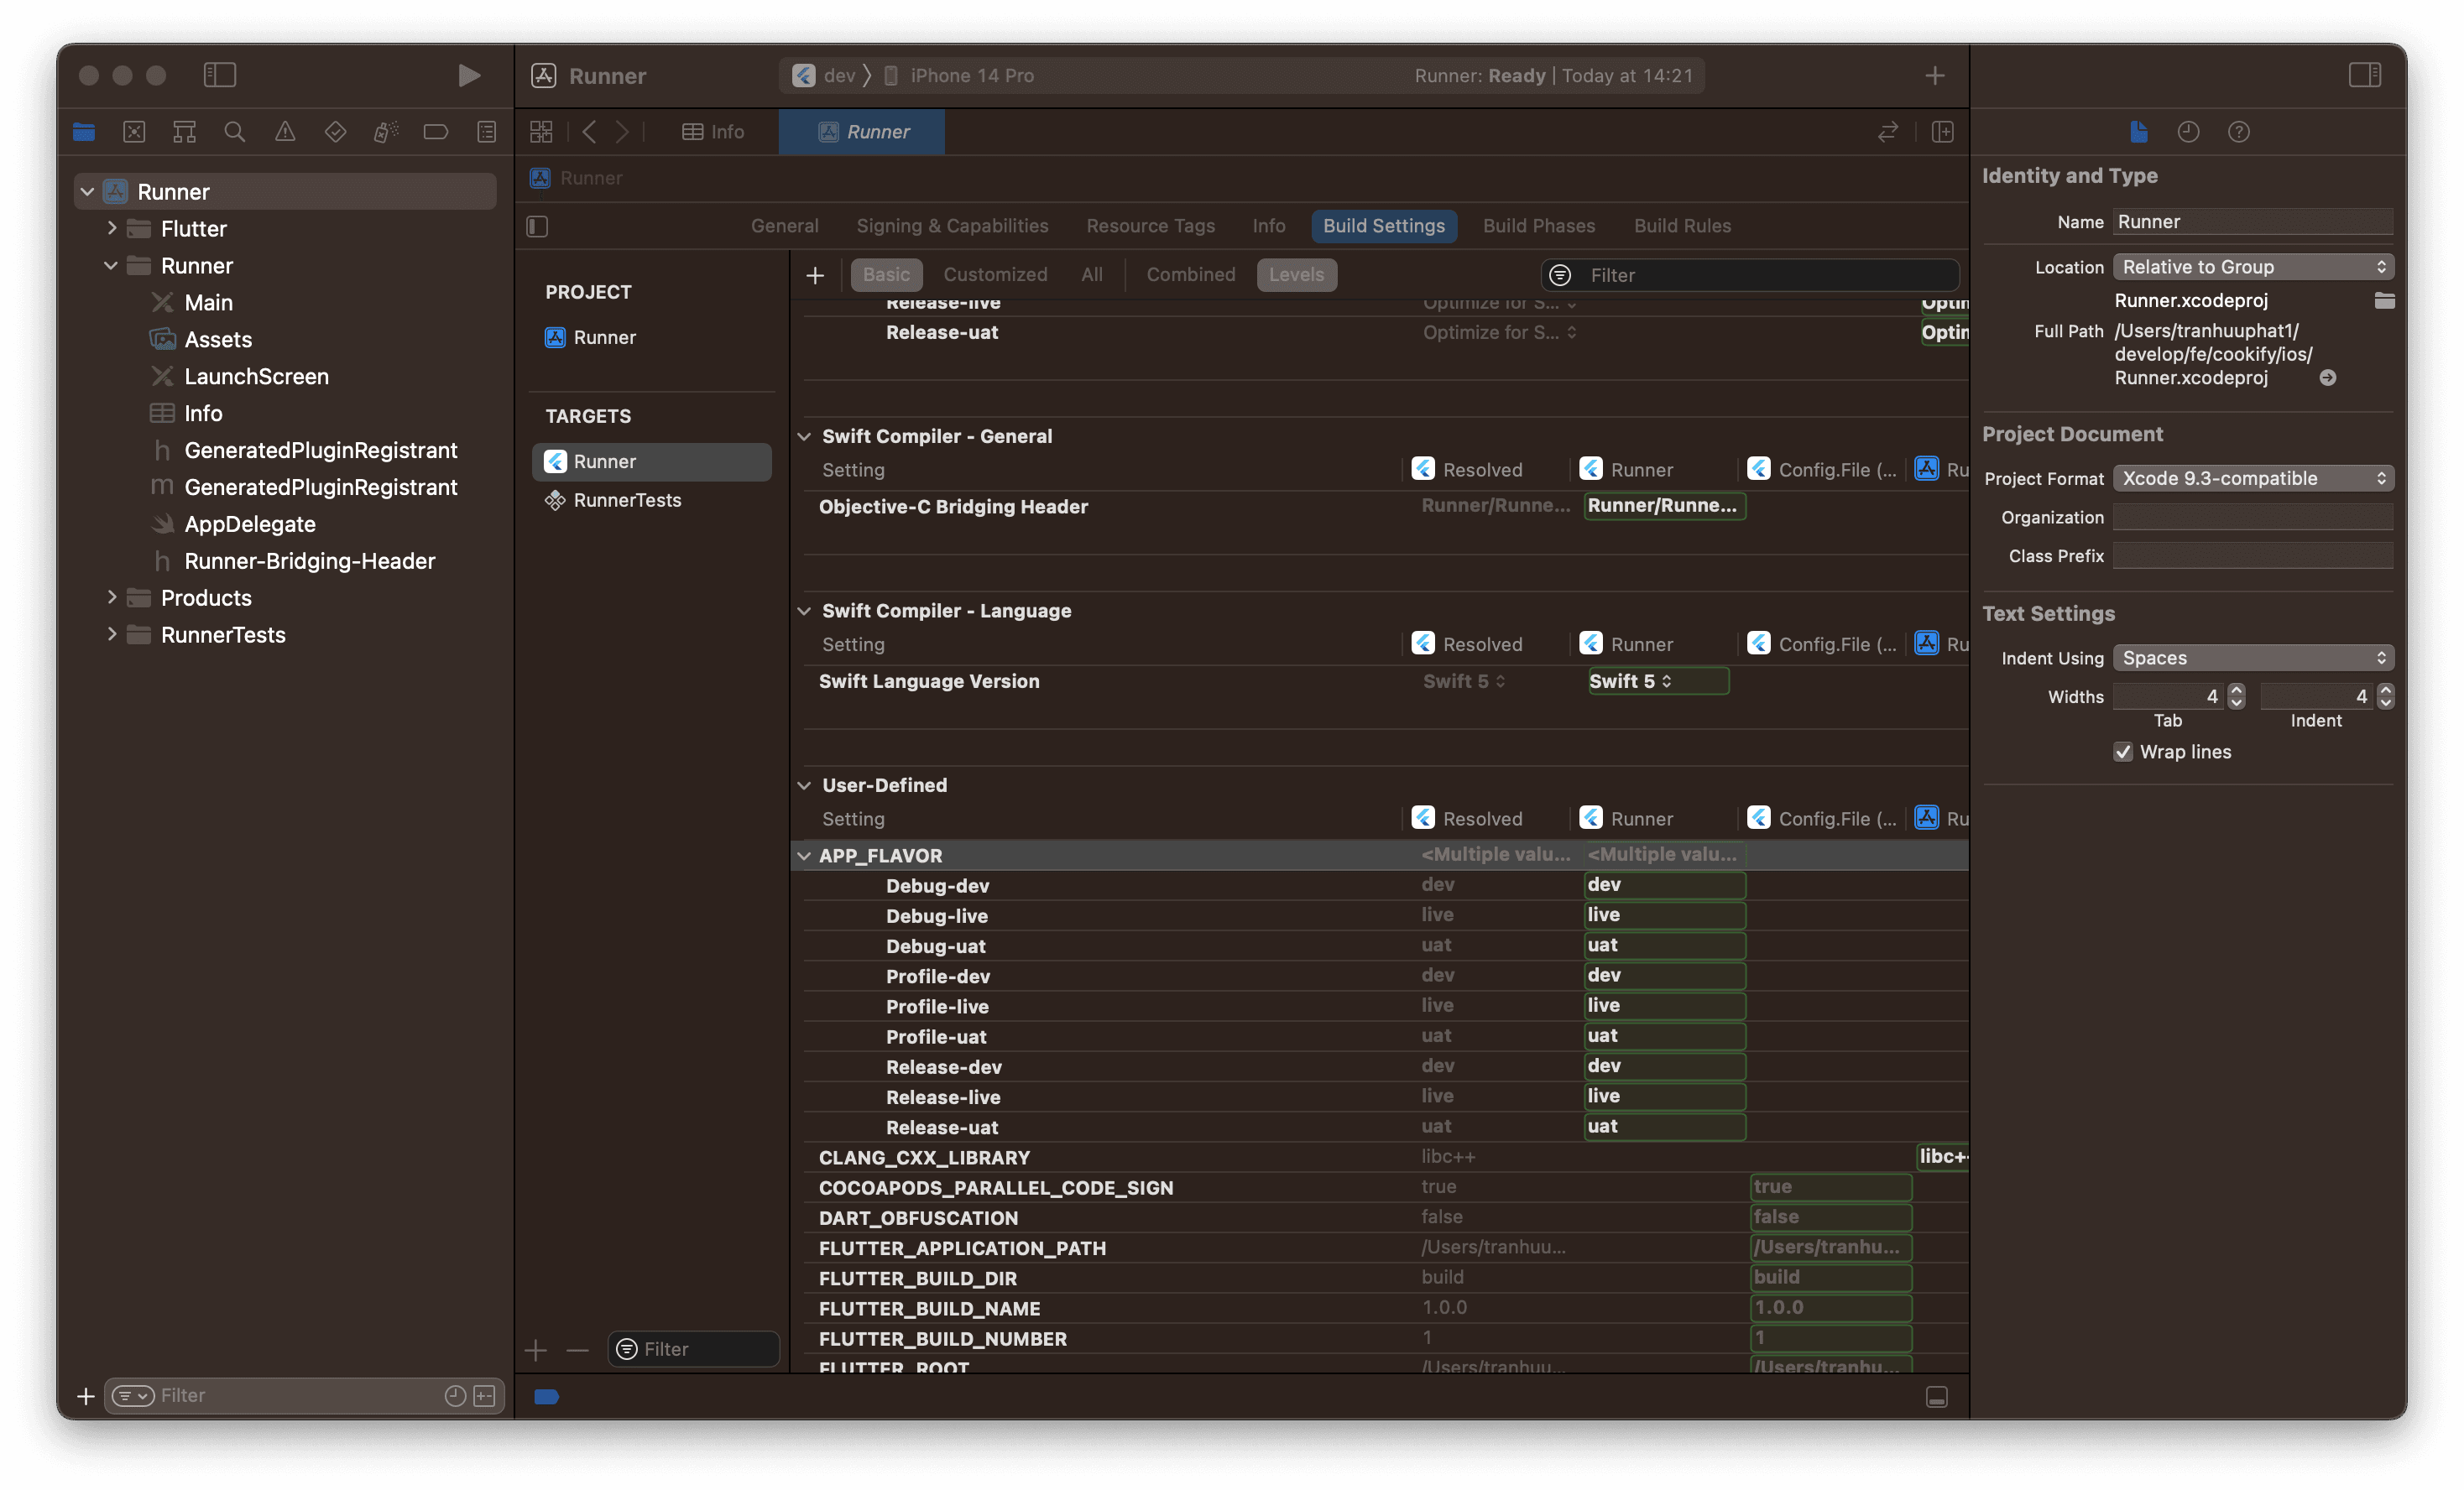Focus the build settings Filter field
Image resolution: width=2464 pixels, height=1490 pixels.
1750,275
